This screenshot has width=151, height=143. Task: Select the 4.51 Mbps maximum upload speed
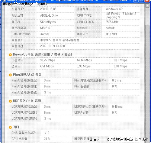coord(47,66)
